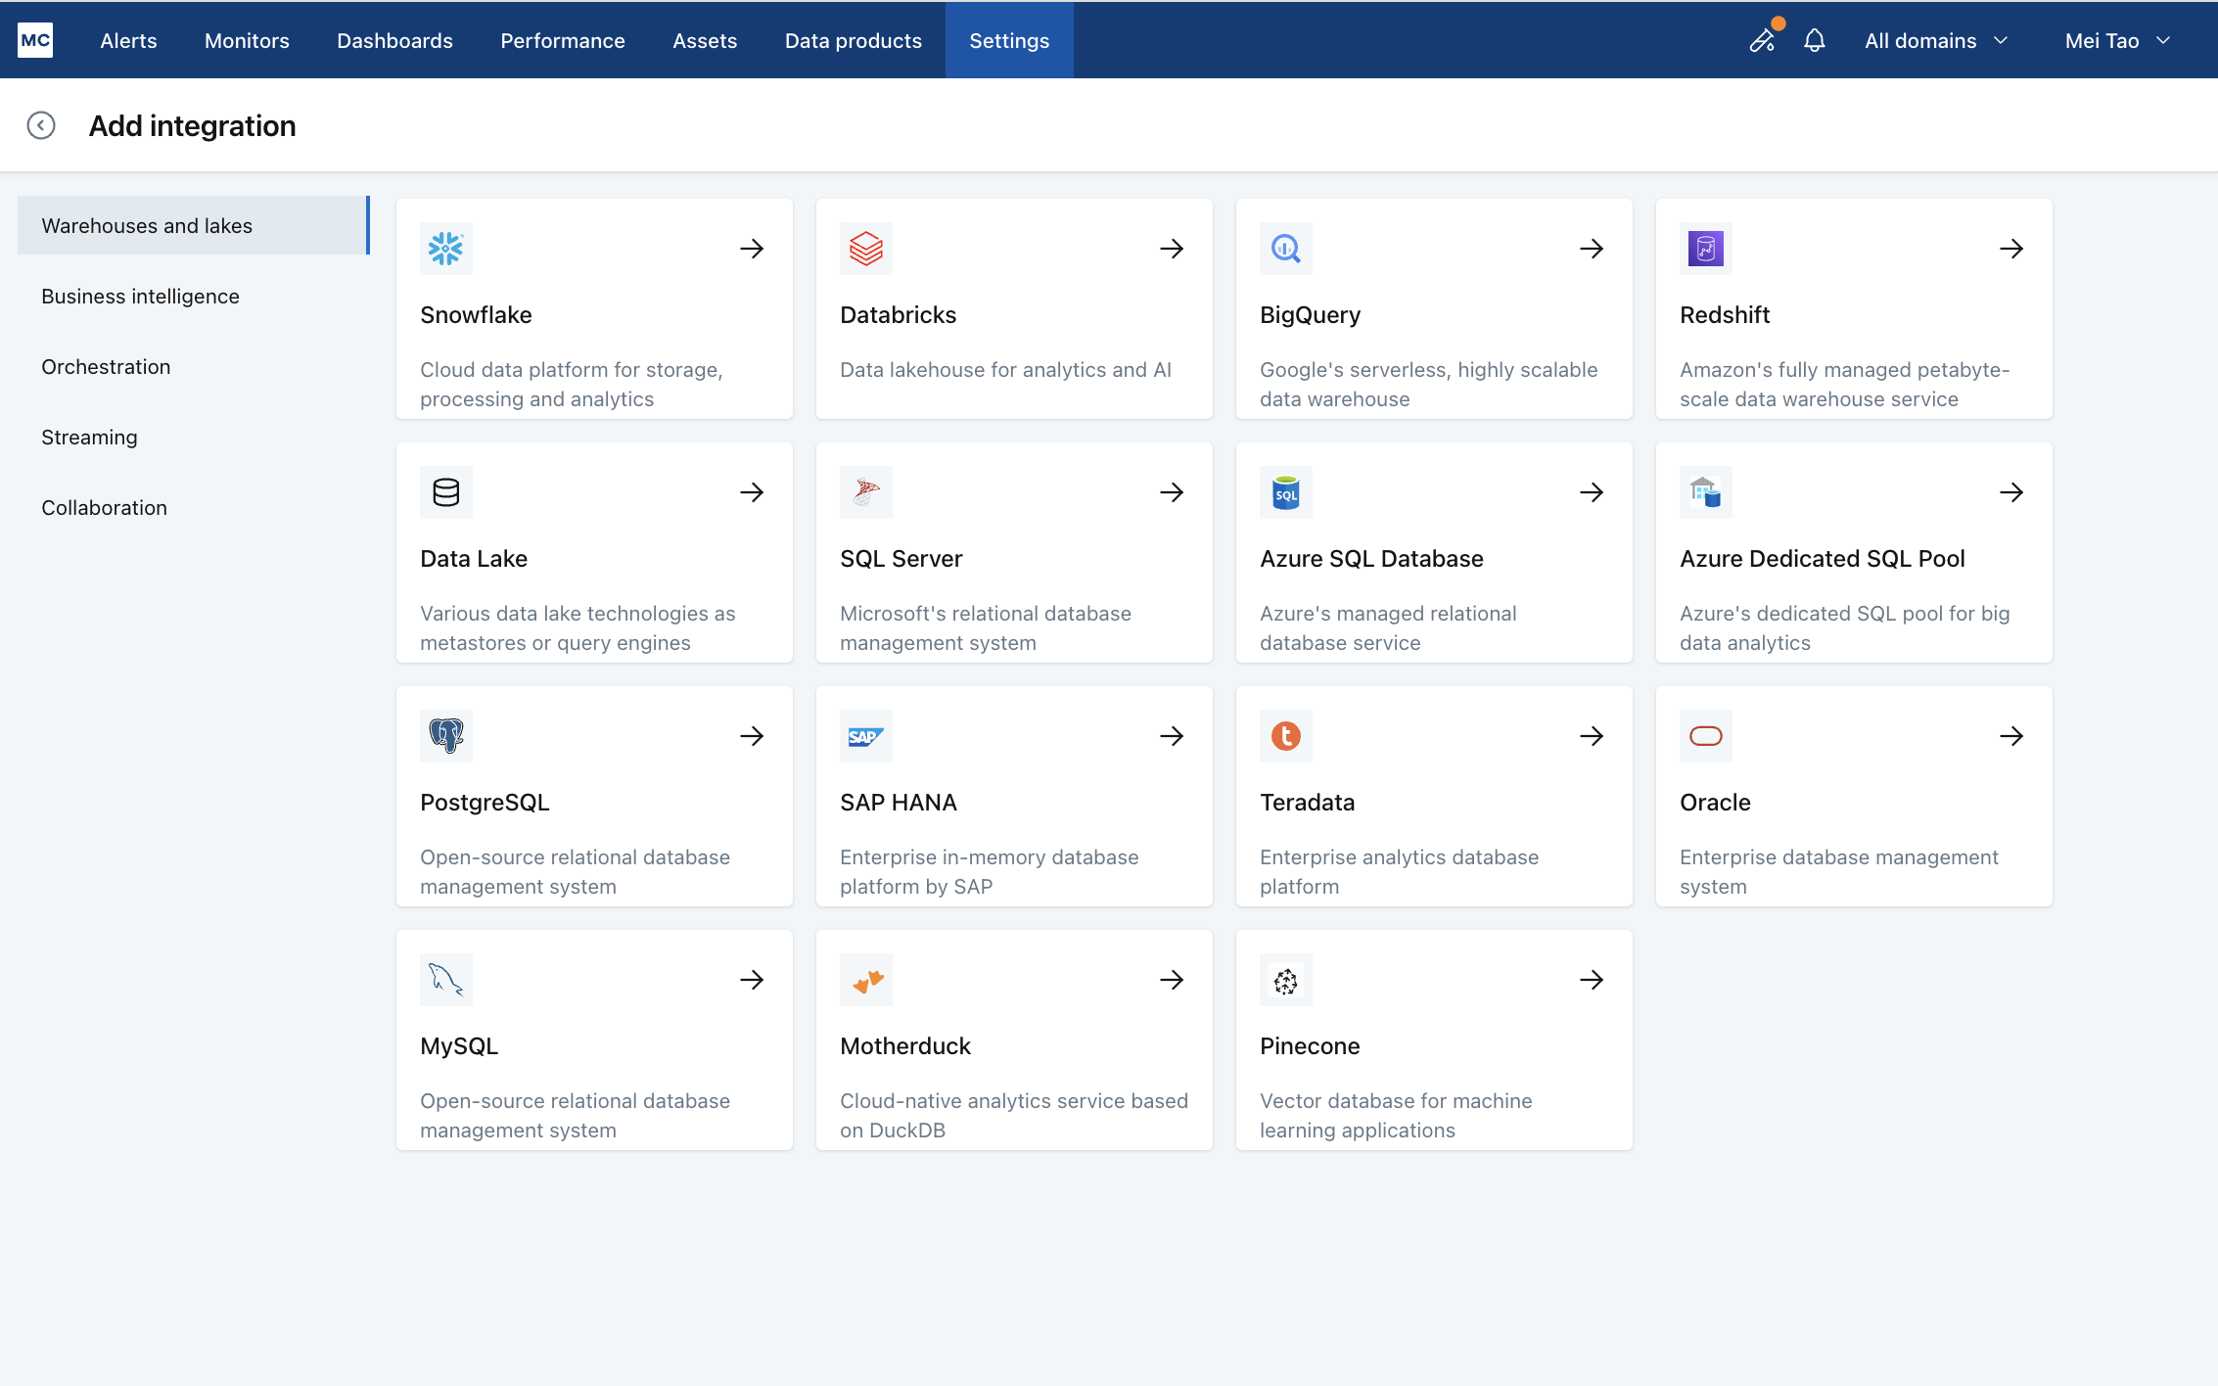
Task: Click the Databricks logo icon
Action: 866,249
